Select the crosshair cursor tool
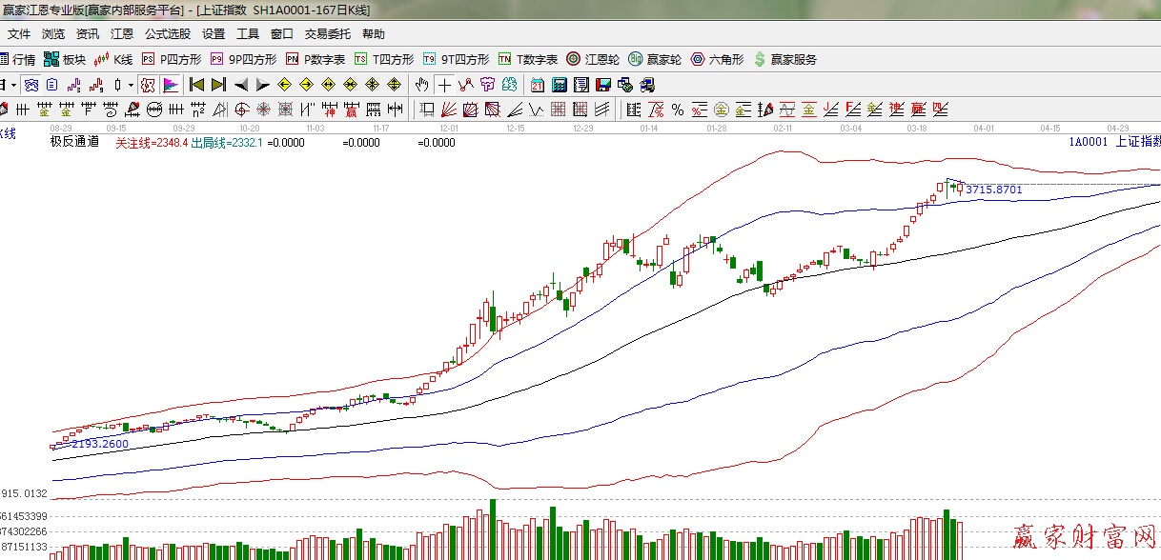Viewport: 1161px width, 560px height. [445, 85]
